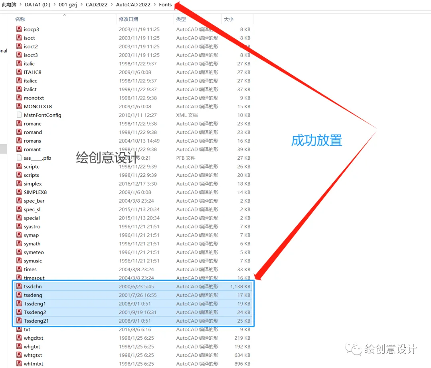Click the ITALIC8 file icon

tap(19, 72)
